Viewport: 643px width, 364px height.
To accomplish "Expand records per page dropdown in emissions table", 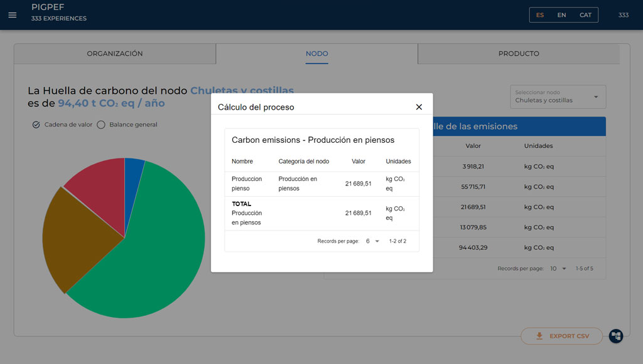I will click(558, 269).
